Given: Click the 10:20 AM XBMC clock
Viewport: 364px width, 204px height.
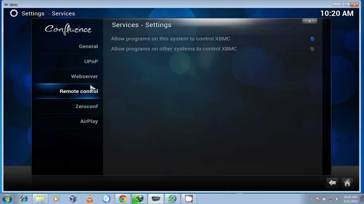Looking at the screenshot, I should pos(337,13).
